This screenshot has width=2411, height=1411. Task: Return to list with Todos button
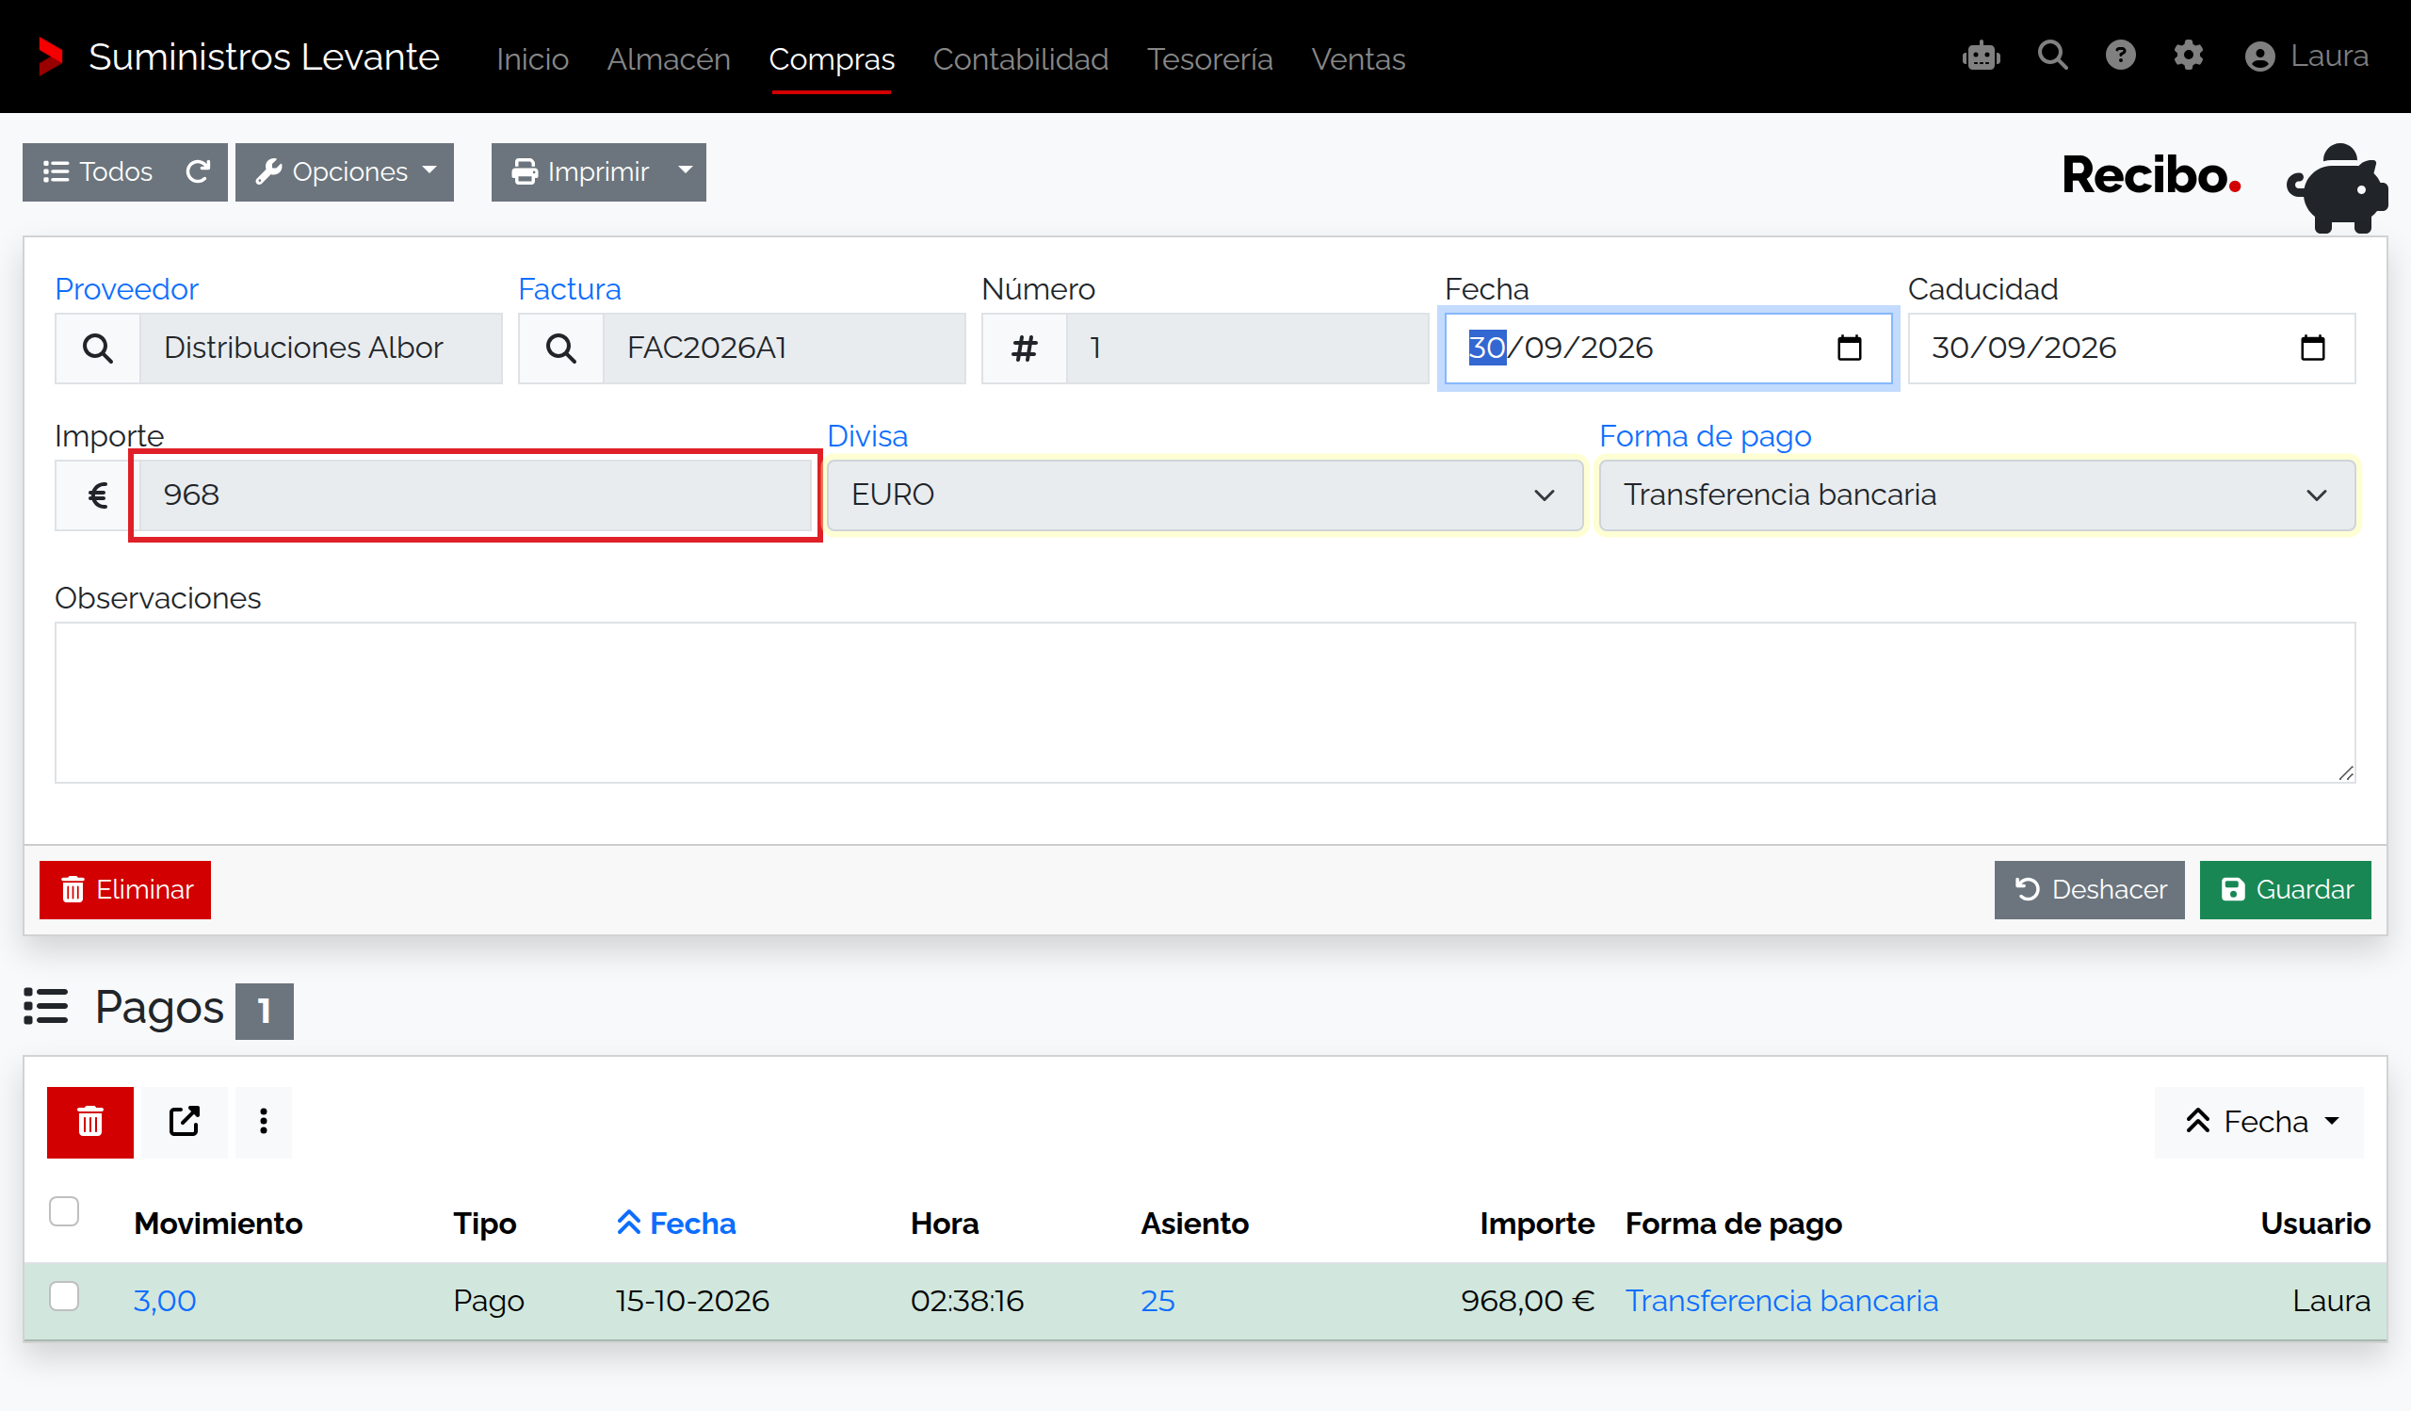click(x=99, y=172)
